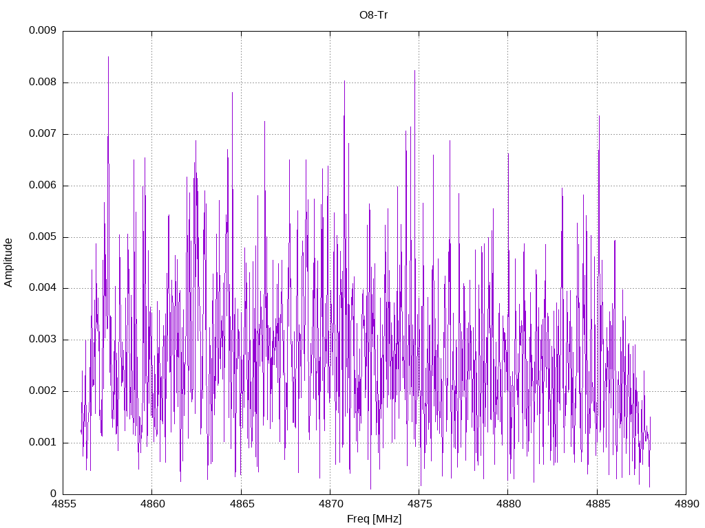Click the 0.009 y-axis tick label
This screenshot has width=705, height=528.
(x=43, y=30)
